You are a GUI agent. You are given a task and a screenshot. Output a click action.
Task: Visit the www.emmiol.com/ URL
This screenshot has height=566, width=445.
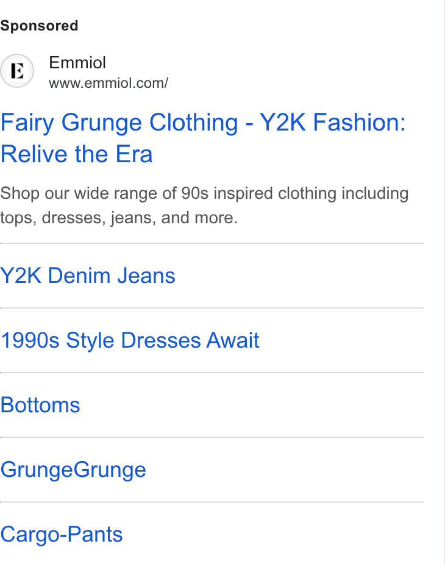point(109,83)
